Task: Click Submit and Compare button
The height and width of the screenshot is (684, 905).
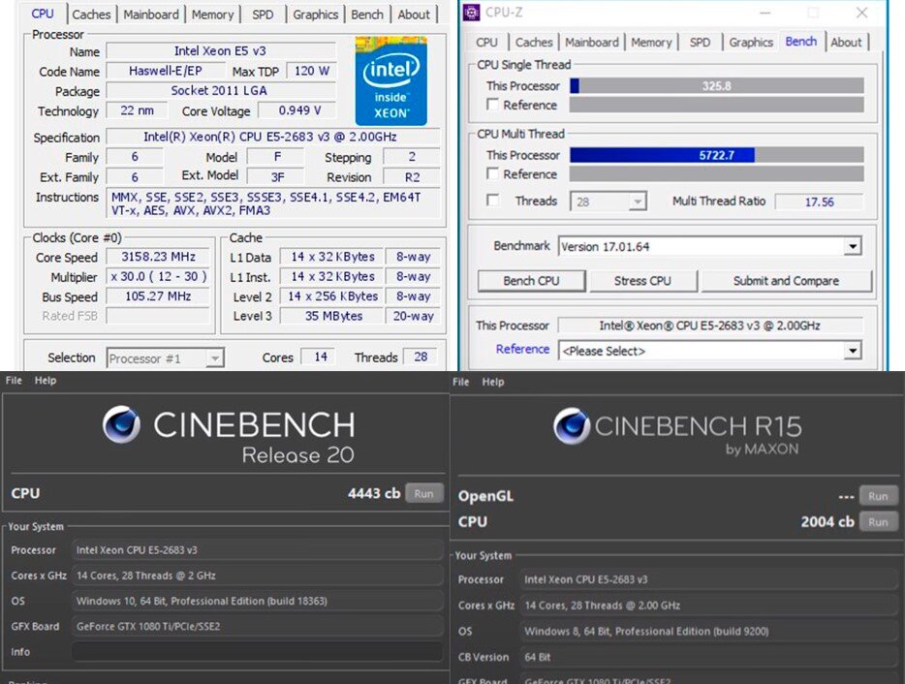Action: click(786, 281)
